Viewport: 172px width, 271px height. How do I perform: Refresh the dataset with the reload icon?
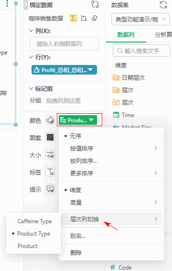coord(163,5)
